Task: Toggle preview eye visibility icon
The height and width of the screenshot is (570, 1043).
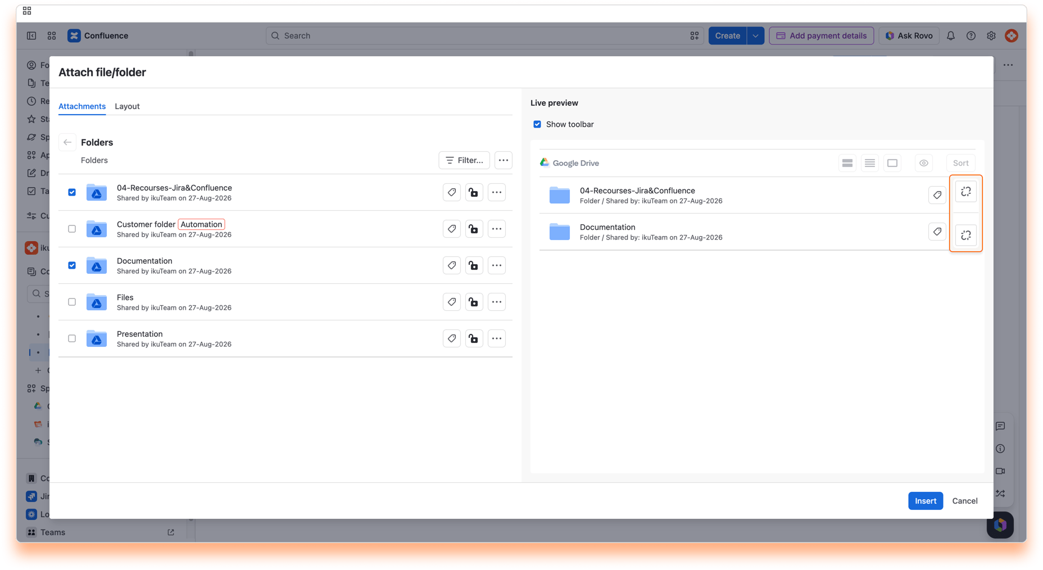Action: [x=924, y=163]
